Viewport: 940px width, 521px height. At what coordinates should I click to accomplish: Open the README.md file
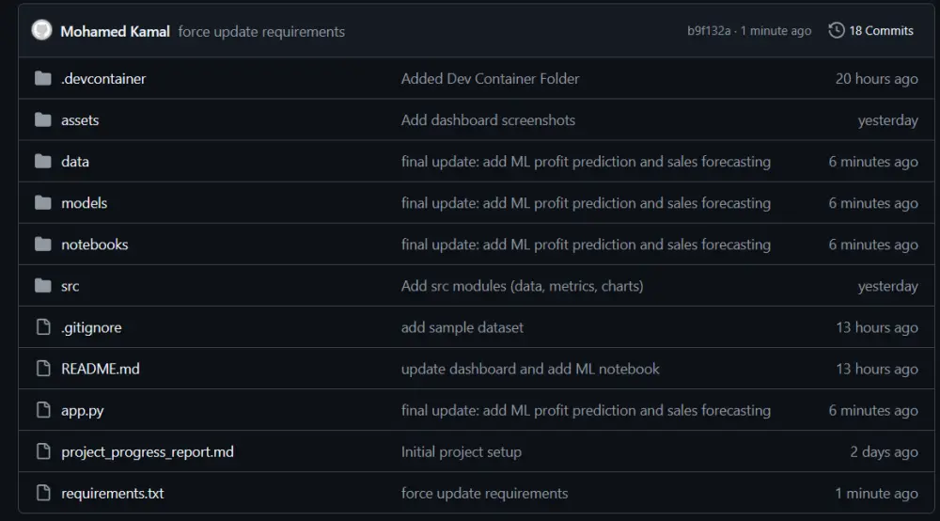coord(100,369)
